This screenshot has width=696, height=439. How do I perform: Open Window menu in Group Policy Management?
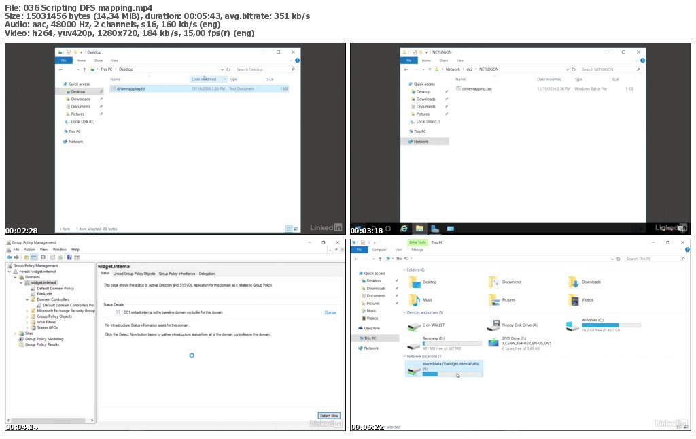pos(60,250)
